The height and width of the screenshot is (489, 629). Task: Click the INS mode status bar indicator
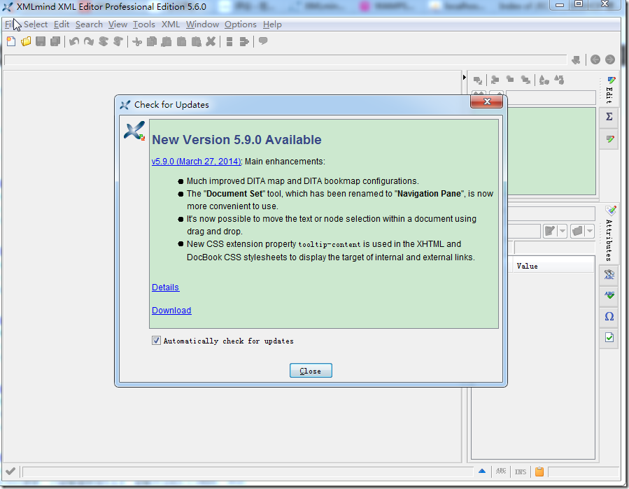click(521, 472)
